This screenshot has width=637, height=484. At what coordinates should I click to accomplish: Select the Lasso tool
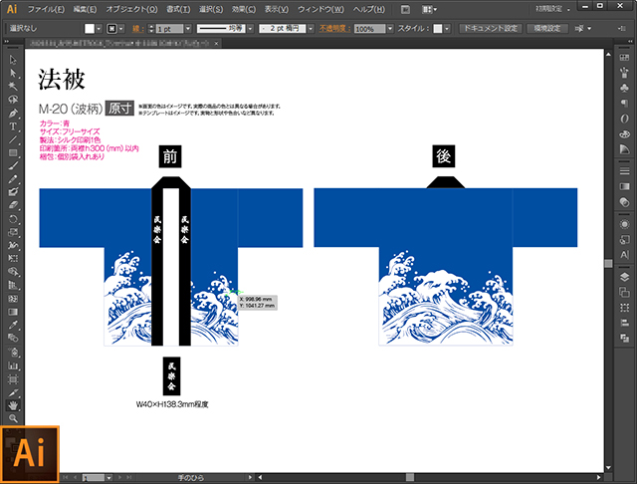tap(13, 100)
